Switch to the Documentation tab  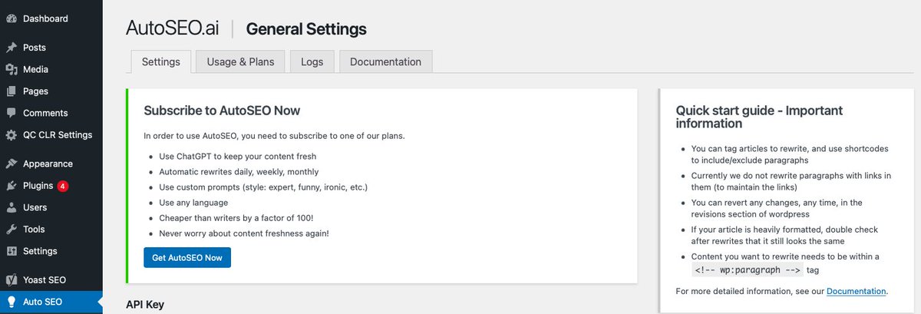pos(385,61)
